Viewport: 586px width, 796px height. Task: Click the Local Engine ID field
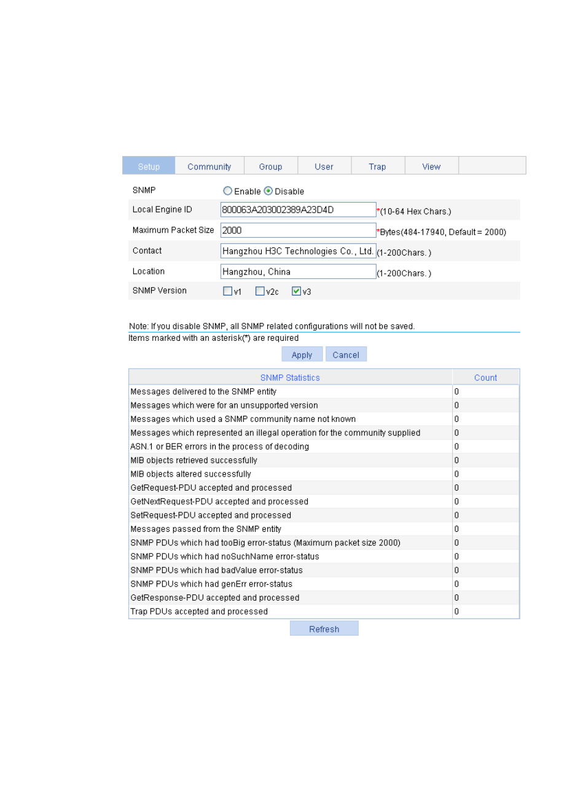click(x=298, y=210)
